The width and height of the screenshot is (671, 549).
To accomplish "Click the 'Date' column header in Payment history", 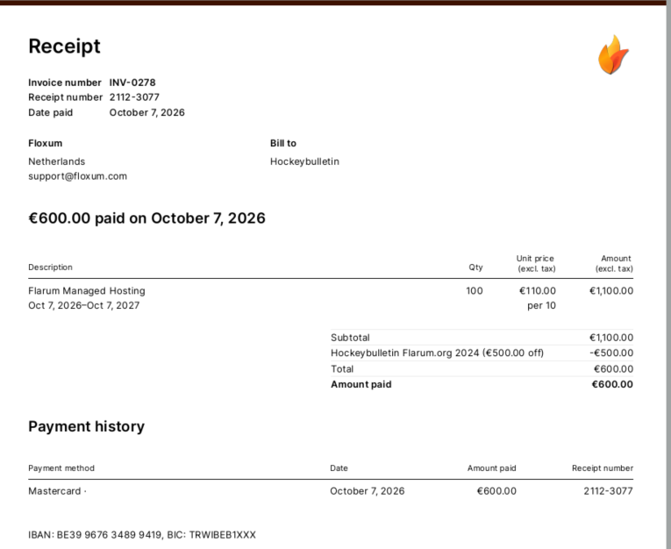I will coord(339,468).
